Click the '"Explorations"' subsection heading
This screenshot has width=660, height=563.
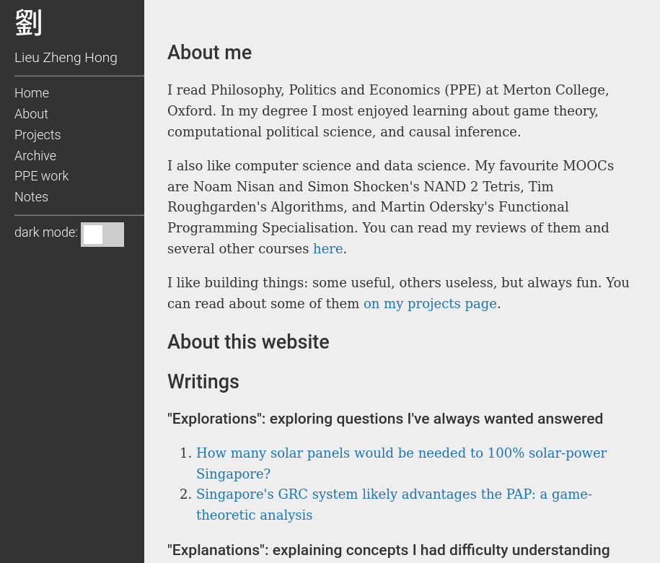(385, 419)
